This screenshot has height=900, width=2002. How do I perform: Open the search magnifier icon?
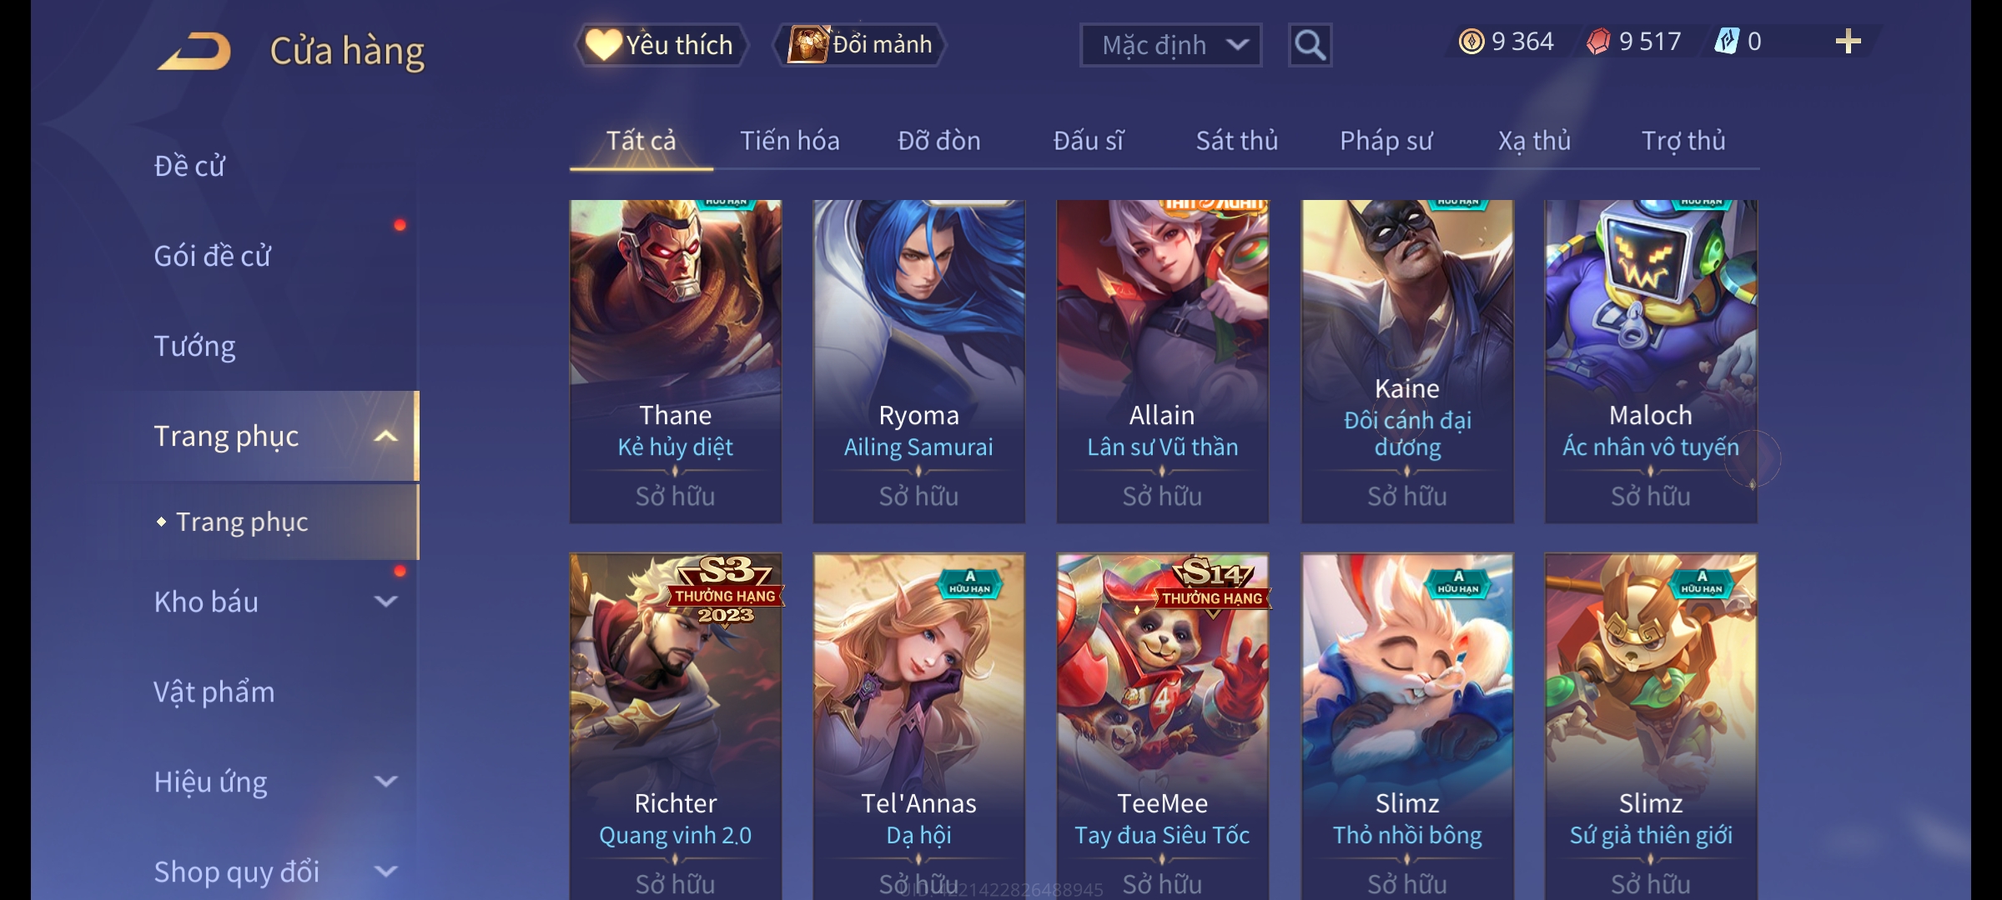pos(1310,45)
